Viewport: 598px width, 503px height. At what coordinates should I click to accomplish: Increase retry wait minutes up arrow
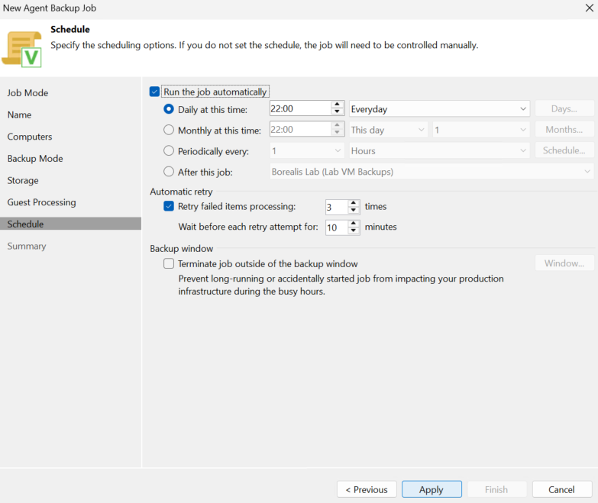[354, 224]
